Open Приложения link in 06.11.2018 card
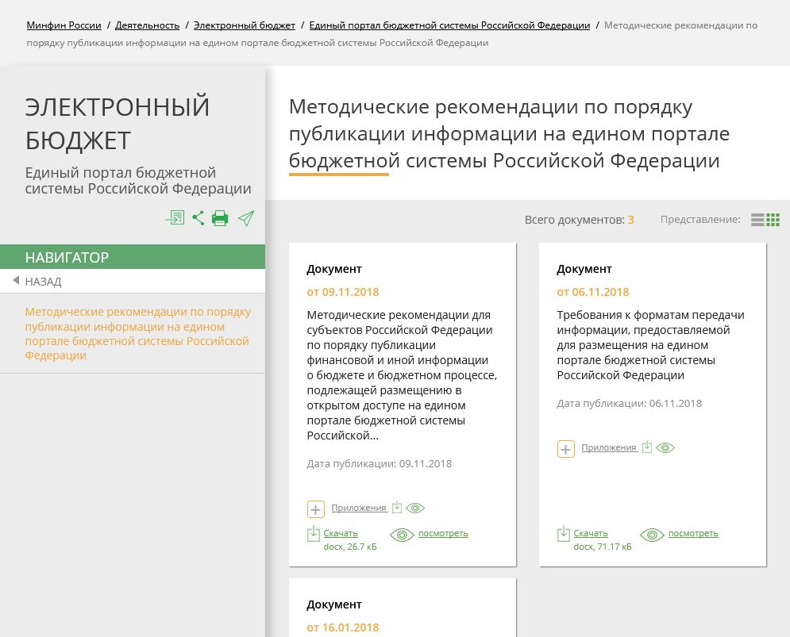Screen dimensions: 790x637 point(609,447)
